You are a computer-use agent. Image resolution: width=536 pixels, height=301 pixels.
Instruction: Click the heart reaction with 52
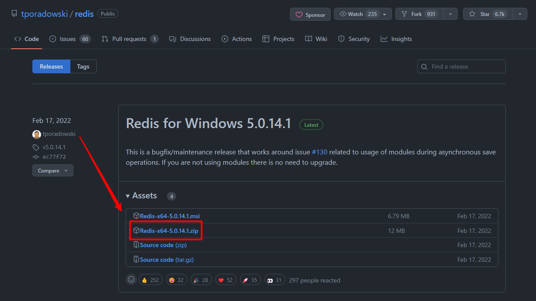225,280
